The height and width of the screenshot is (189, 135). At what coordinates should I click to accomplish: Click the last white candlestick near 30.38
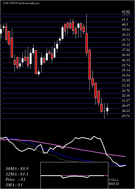(x=107, y=109)
